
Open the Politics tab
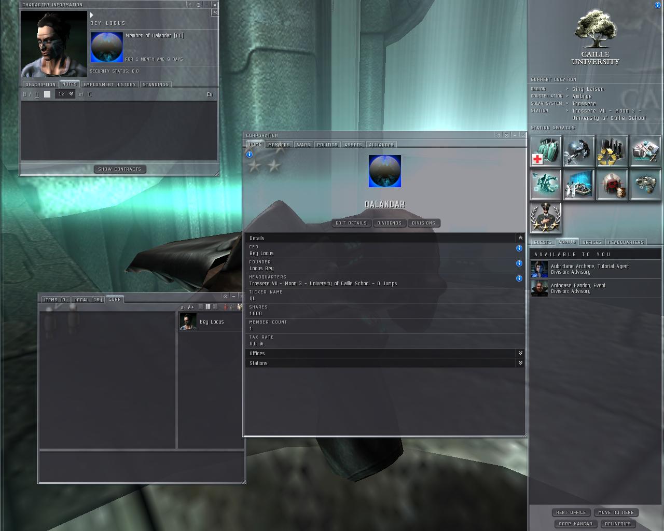click(x=327, y=145)
